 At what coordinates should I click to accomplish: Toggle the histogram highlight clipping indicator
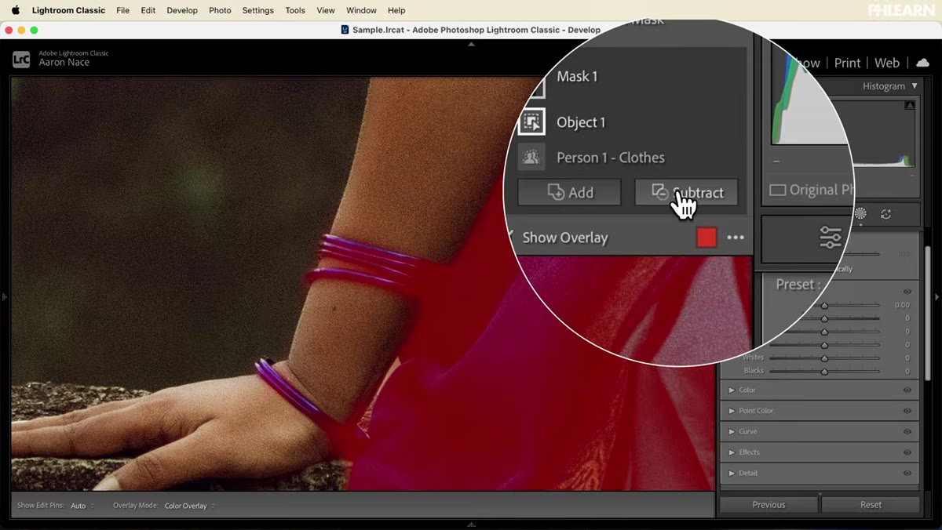coord(909,105)
